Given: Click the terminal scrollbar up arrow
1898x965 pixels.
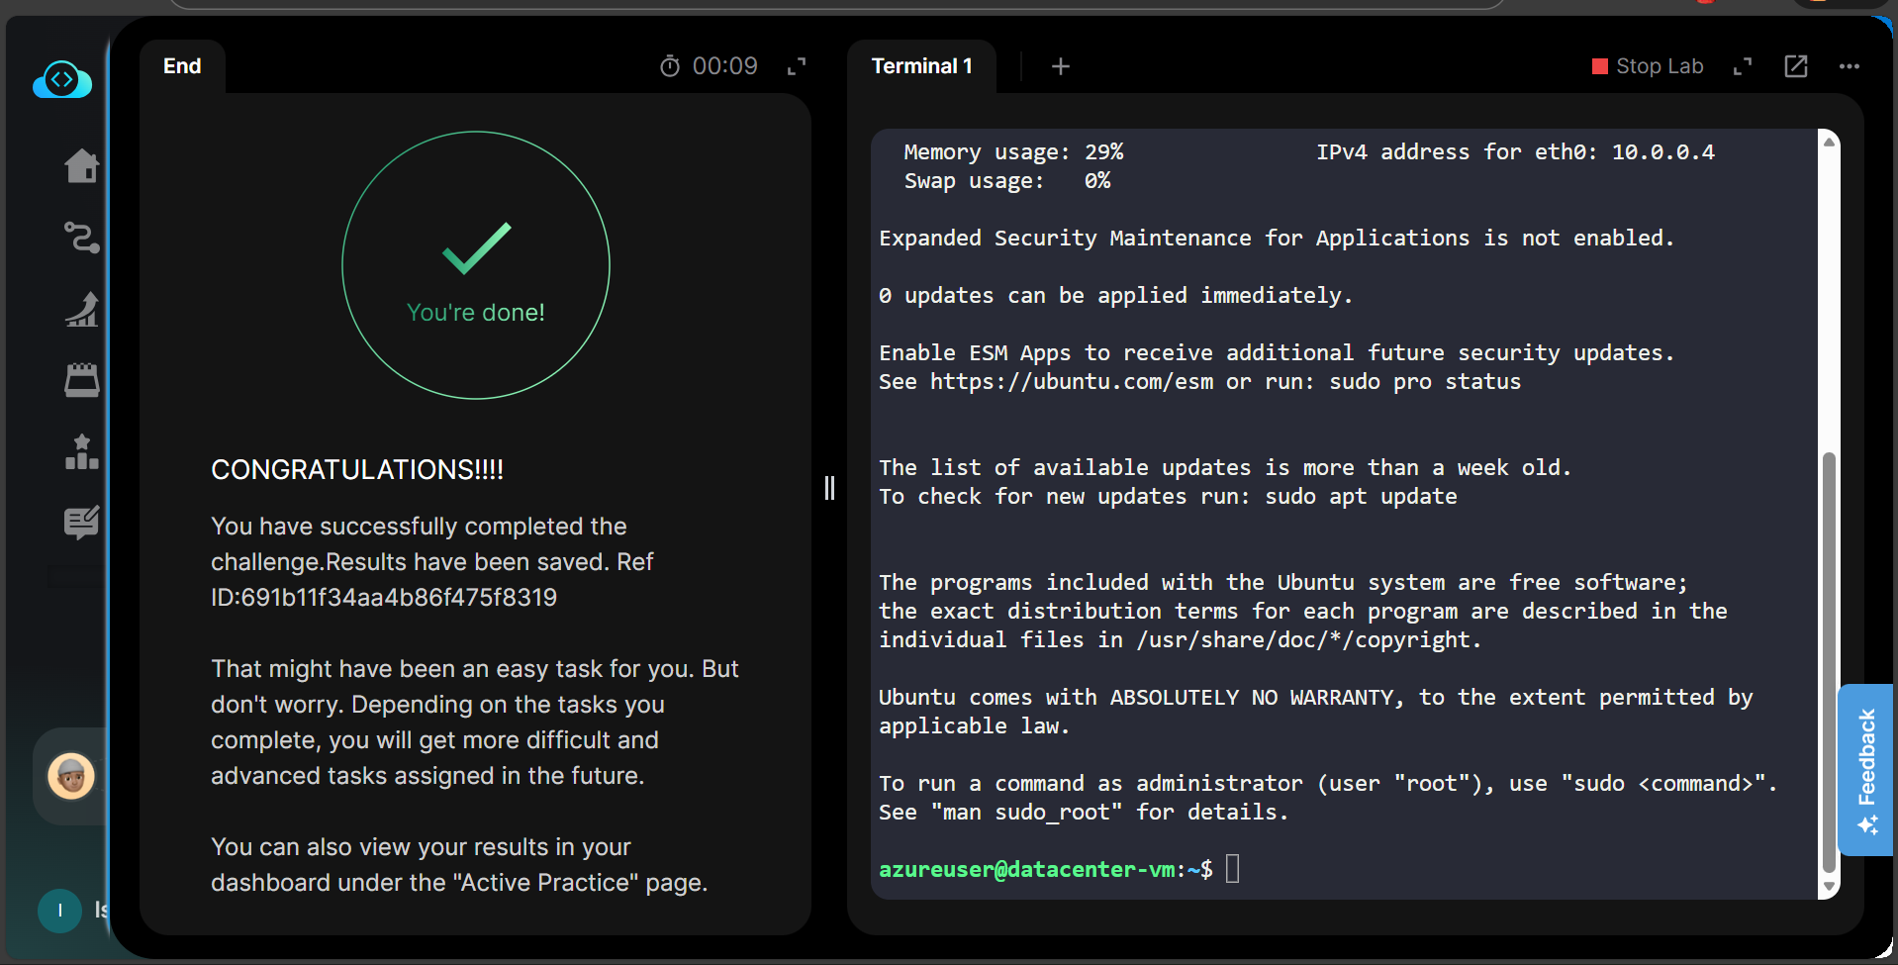Looking at the screenshot, I should coord(1829,142).
